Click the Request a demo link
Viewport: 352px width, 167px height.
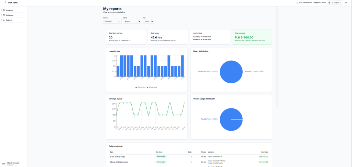[x=320, y=3]
